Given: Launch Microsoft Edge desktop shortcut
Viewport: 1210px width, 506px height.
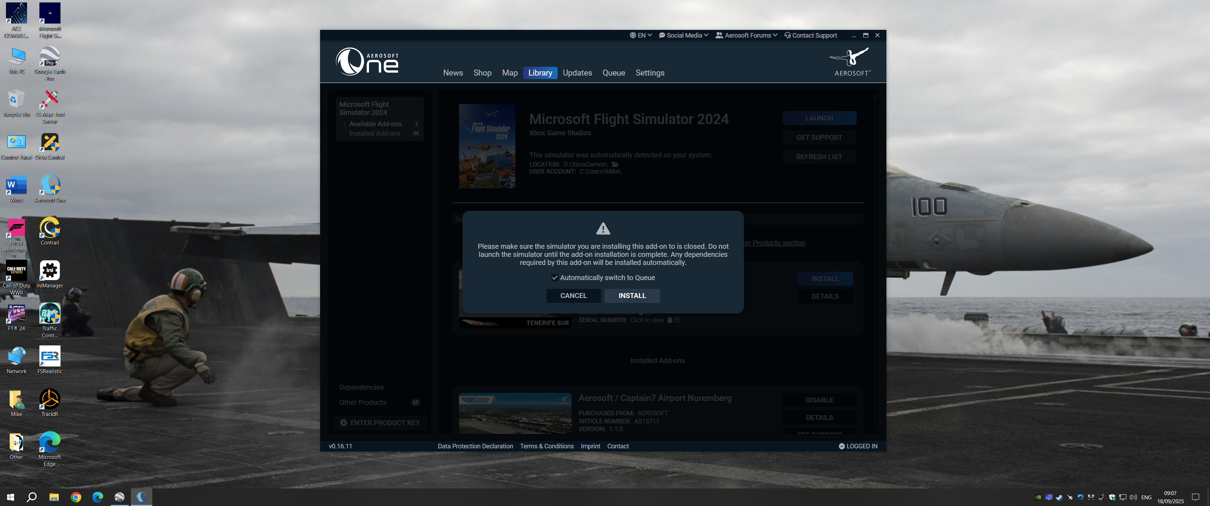Looking at the screenshot, I should [x=50, y=449].
